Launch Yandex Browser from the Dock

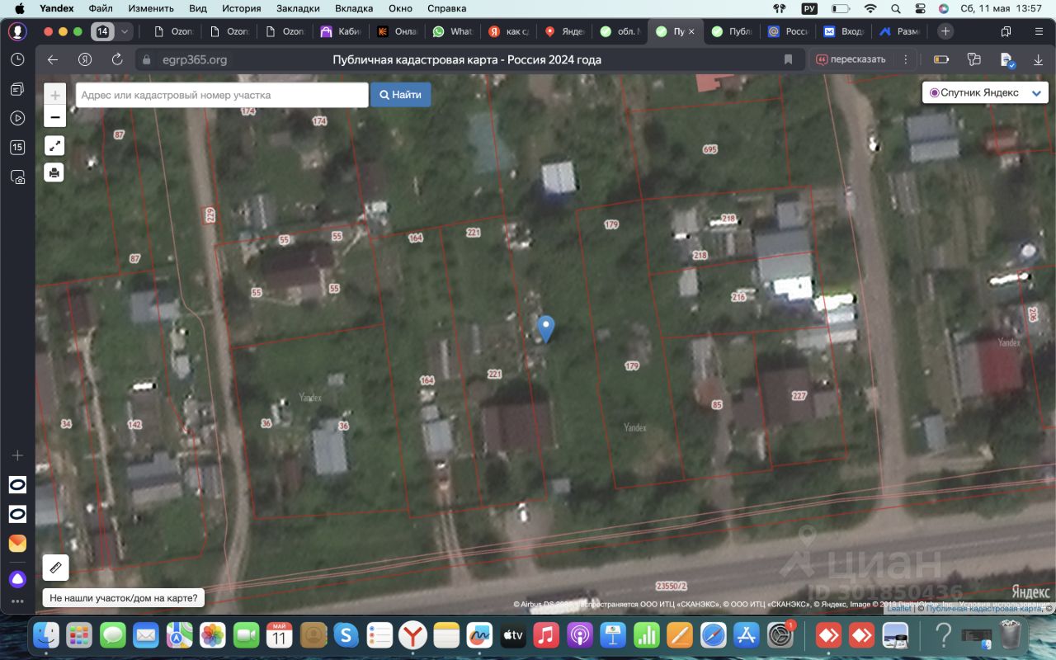[412, 635]
